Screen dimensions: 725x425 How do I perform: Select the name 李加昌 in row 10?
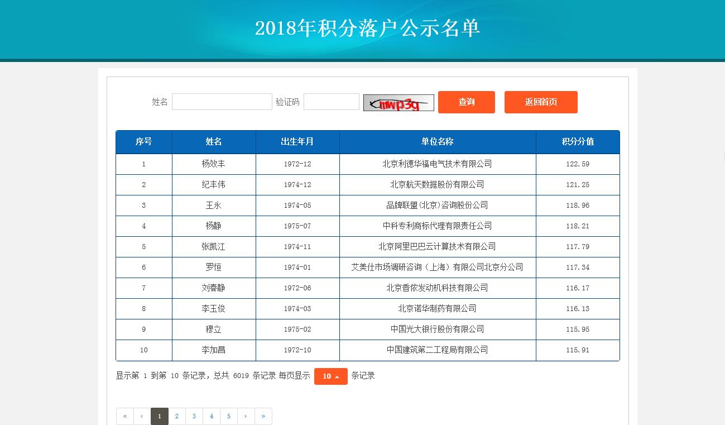pos(214,350)
